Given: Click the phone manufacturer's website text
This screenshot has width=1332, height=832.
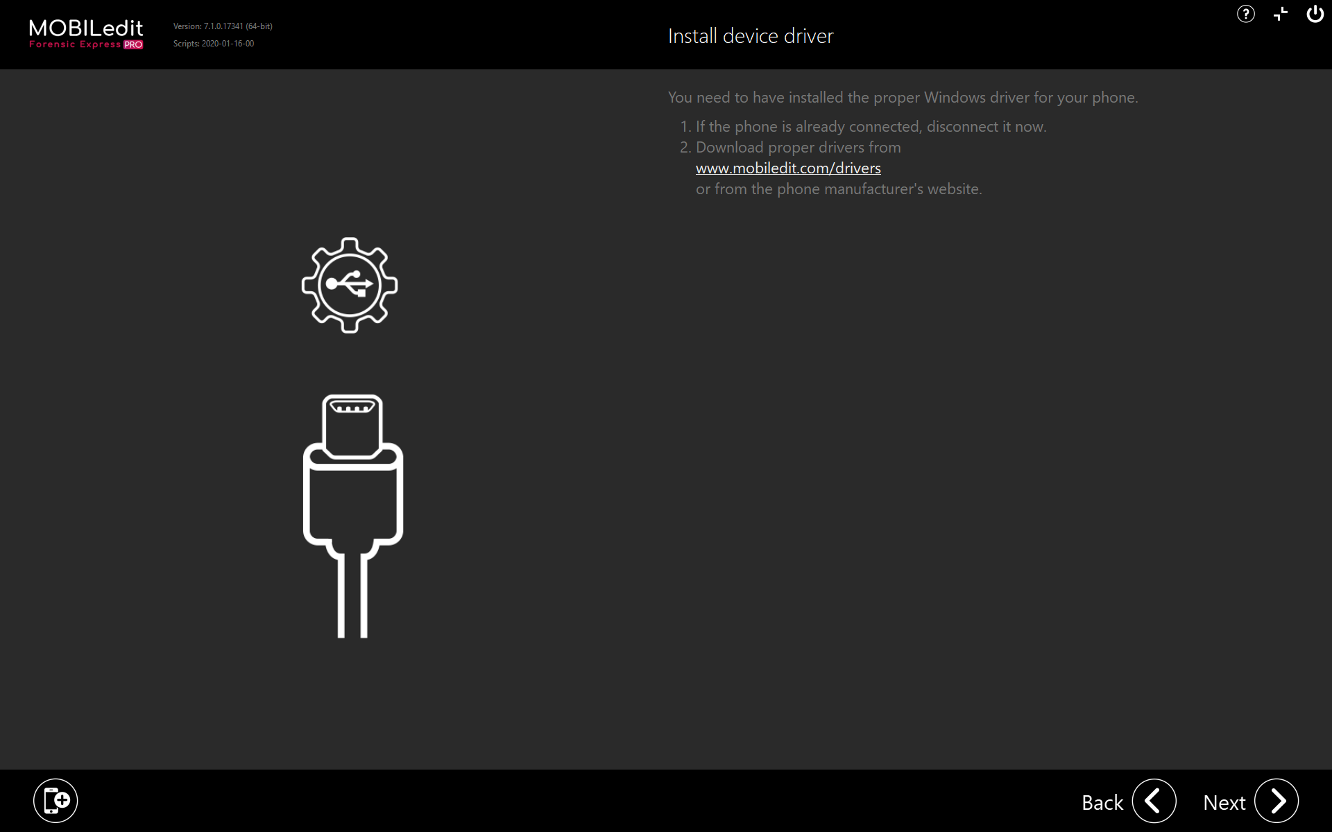Looking at the screenshot, I should [x=839, y=189].
